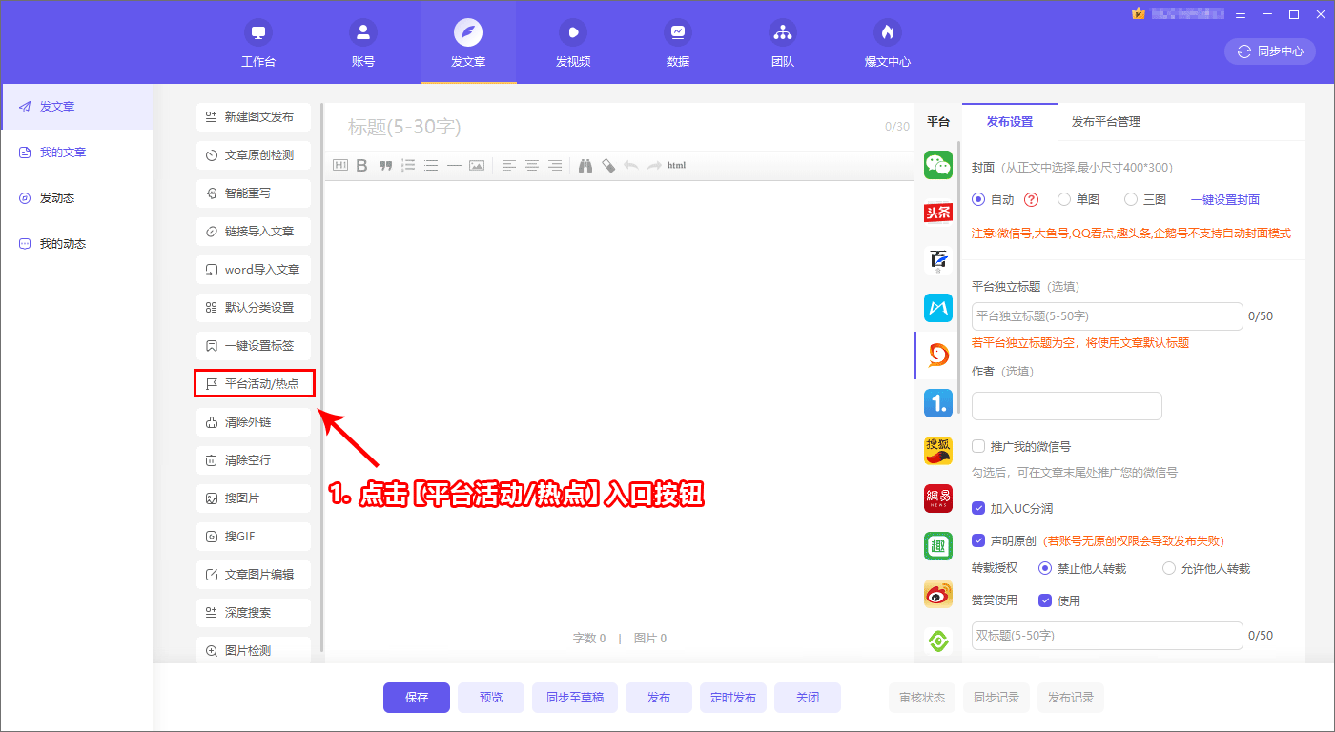
Task: Enable 推广我的微信号 checkbox
Action: click(x=977, y=445)
